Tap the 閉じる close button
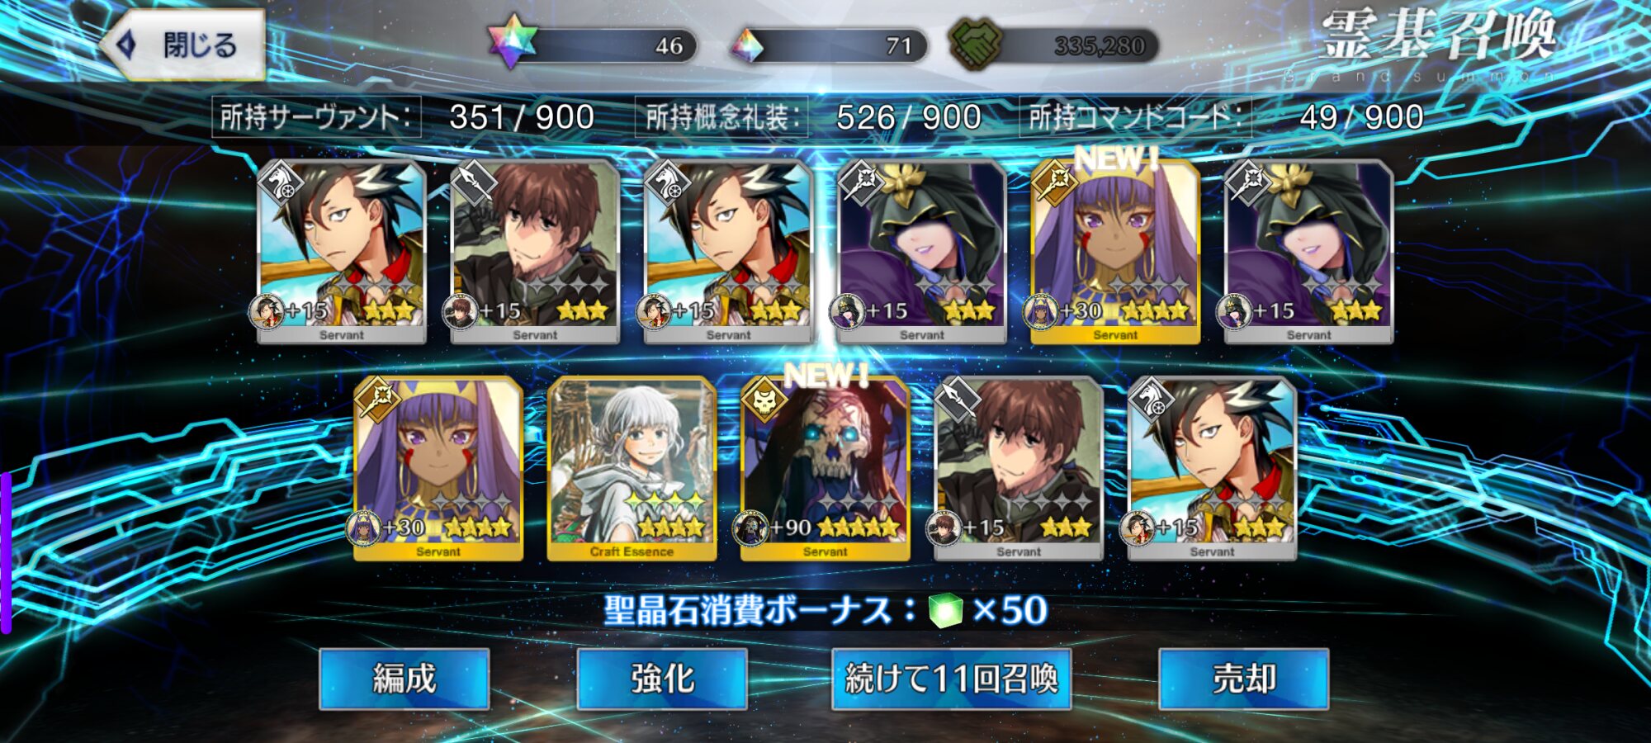1651x743 pixels. click(x=183, y=45)
